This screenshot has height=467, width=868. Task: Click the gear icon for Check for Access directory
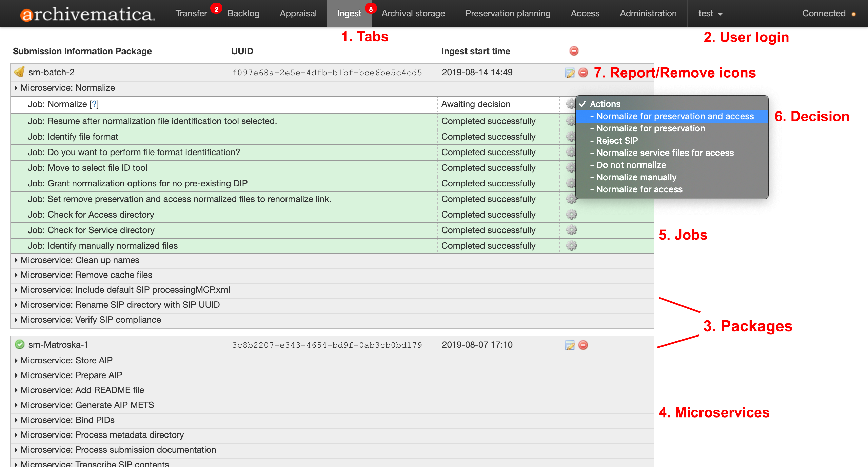pyautogui.click(x=571, y=215)
